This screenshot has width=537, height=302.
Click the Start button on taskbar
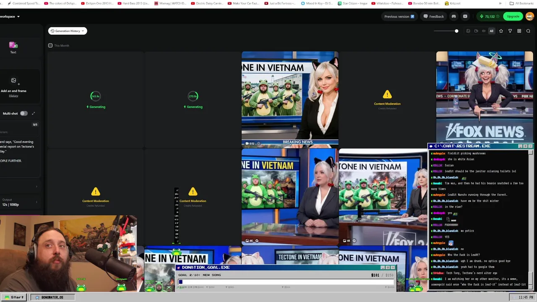pyautogui.click(x=14, y=297)
